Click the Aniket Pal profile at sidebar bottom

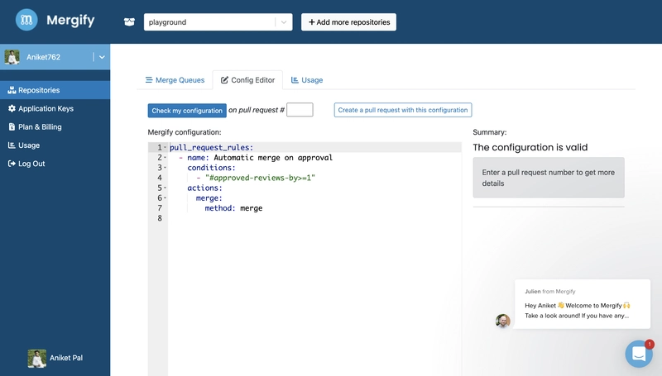pos(55,358)
